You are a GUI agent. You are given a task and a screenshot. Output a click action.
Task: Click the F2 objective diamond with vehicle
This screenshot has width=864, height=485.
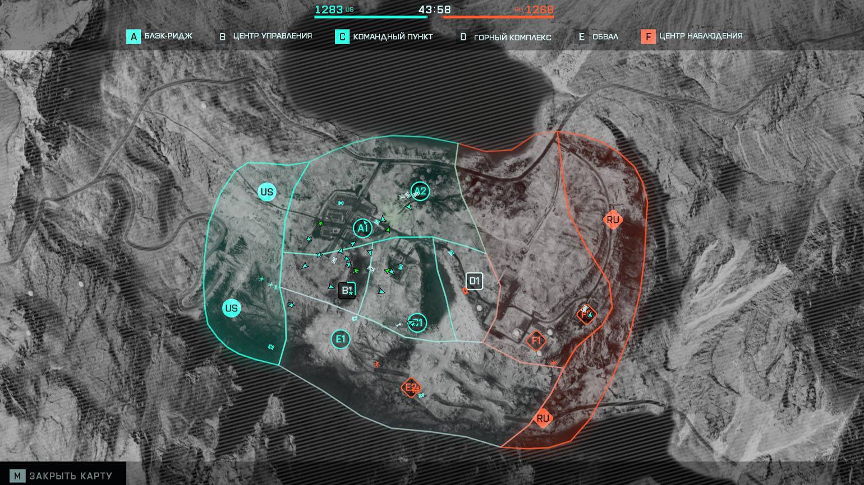pos(586,315)
